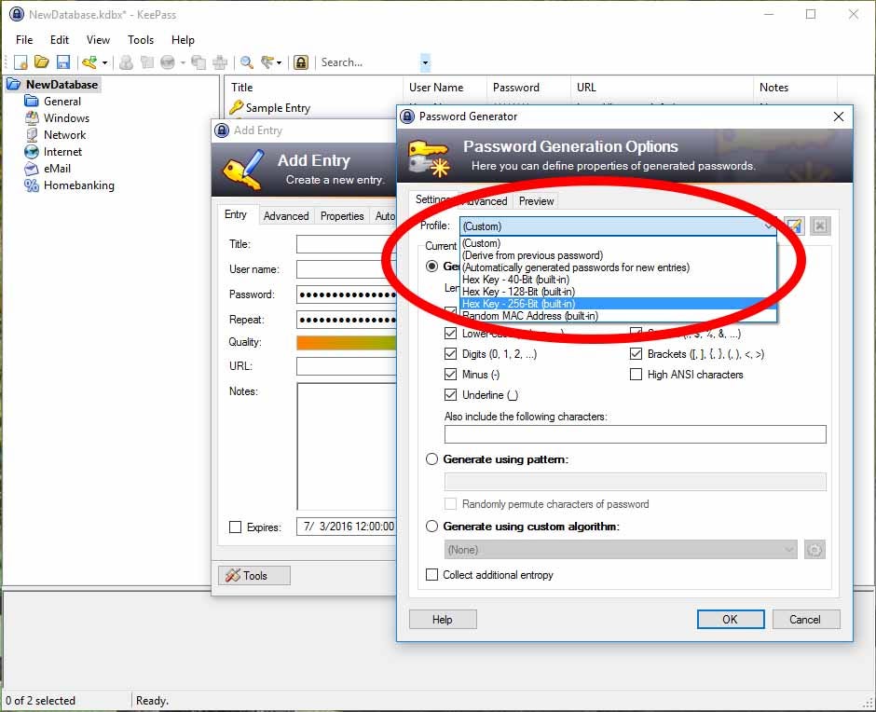The width and height of the screenshot is (876, 712).
Task: Toggle the Brackets checkbox
Action: pyautogui.click(x=636, y=354)
